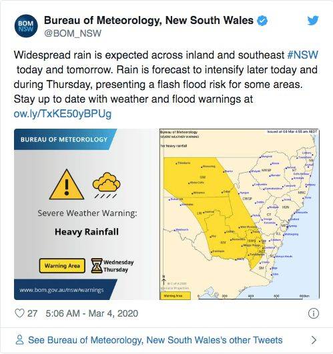Click the blue verified badge
333x354 pixels.
[x=262, y=21]
